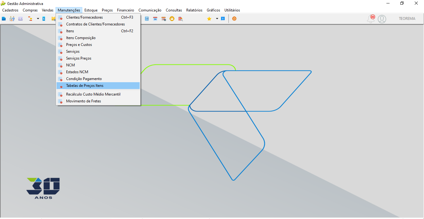424x219 pixels.
Task: Open the calculator toolbar icon
Action: click(x=147, y=19)
